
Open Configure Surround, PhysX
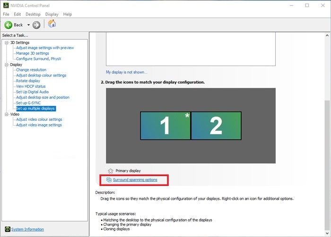click(x=39, y=59)
